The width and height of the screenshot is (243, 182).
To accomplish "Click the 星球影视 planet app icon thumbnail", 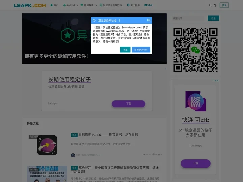I will click(x=47, y=145).
